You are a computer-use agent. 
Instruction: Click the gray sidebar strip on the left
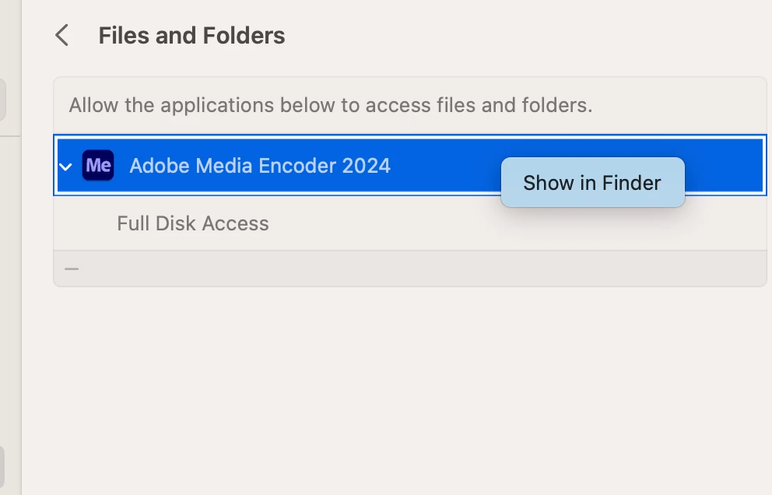(x=10, y=311)
